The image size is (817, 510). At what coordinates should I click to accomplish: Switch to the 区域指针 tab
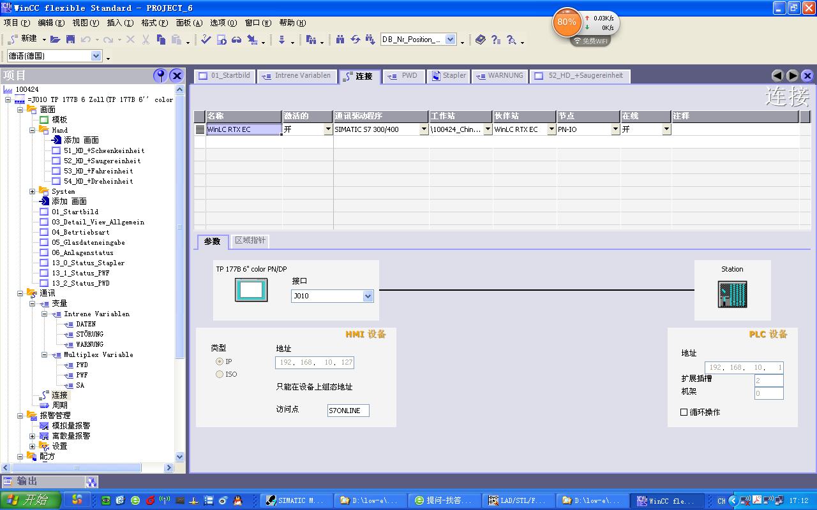tap(250, 241)
